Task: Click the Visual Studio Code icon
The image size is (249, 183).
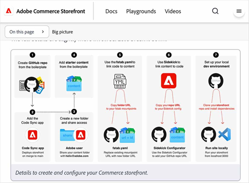Action: 225,134
